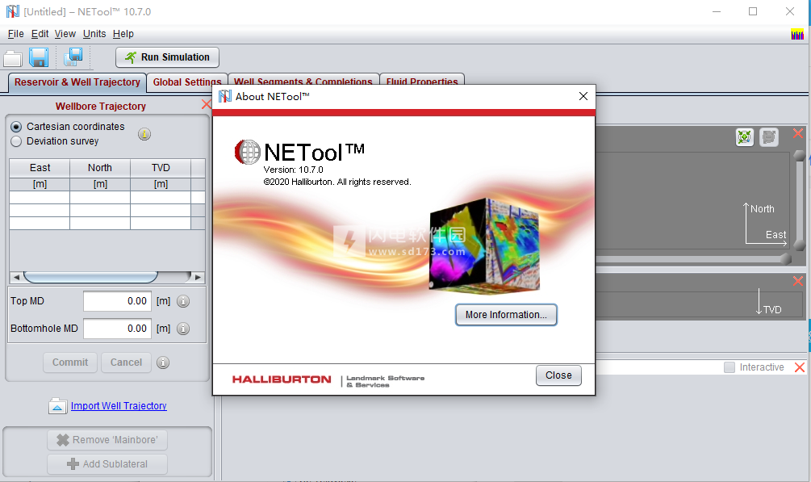The height and width of the screenshot is (482, 811).
Task: Click the trajectory table's horizontal scrollbar thumb
Action: tap(90, 278)
